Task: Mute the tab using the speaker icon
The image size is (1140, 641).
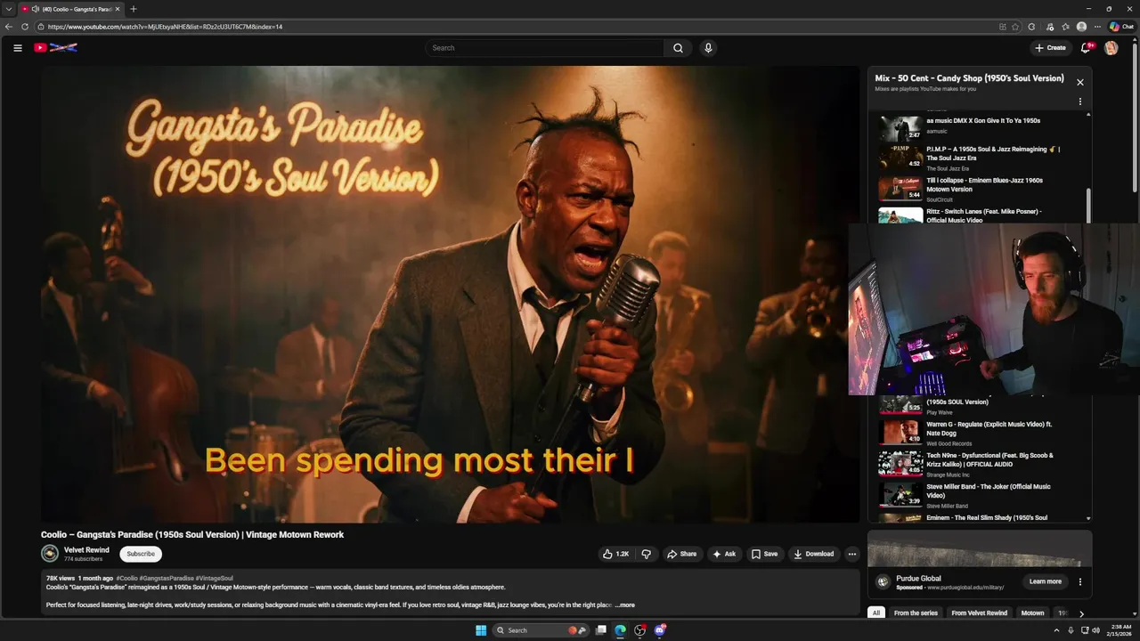Action: click(35, 9)
